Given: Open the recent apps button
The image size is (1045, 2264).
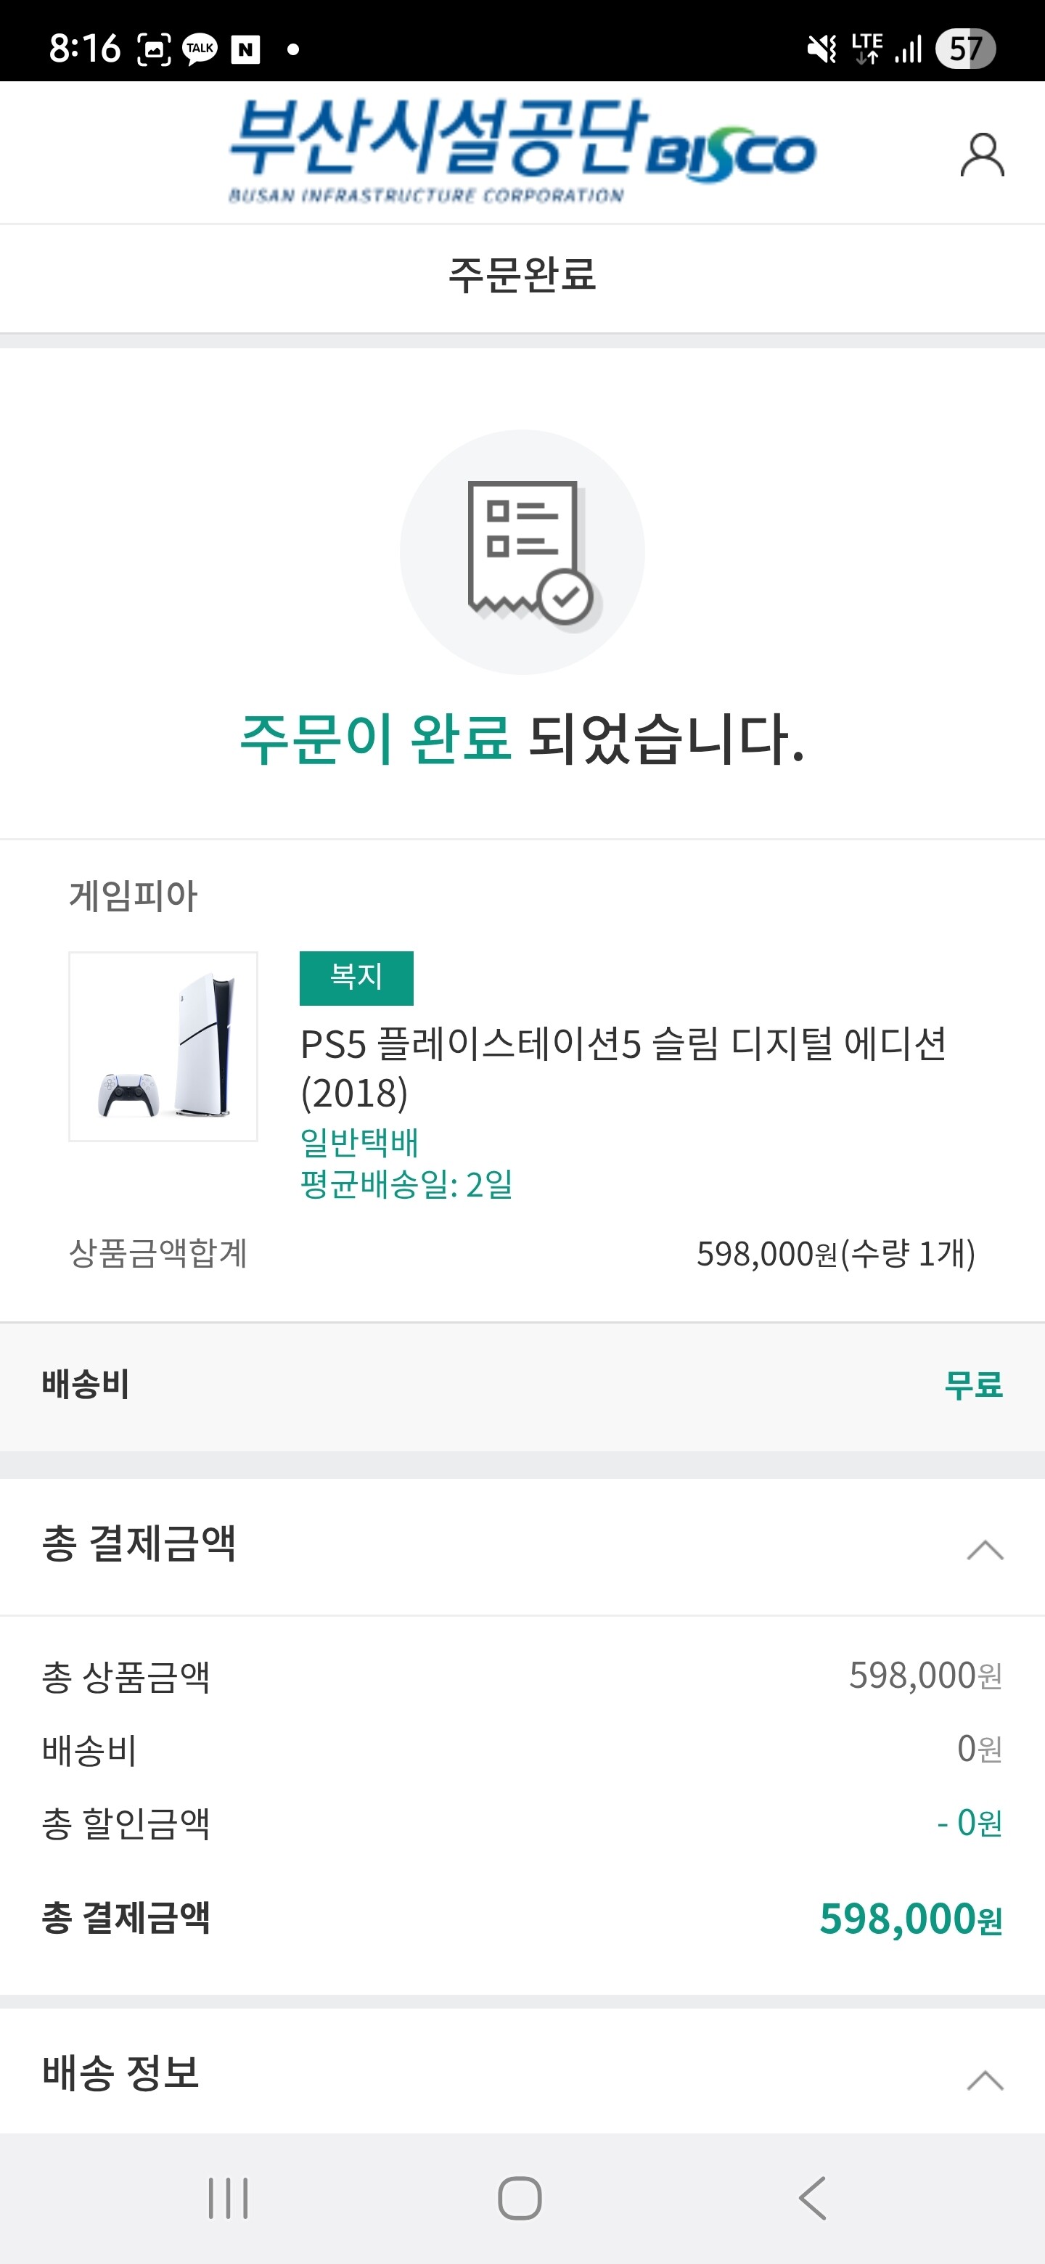Looking at the screenshot, I should coord(229,2197).
